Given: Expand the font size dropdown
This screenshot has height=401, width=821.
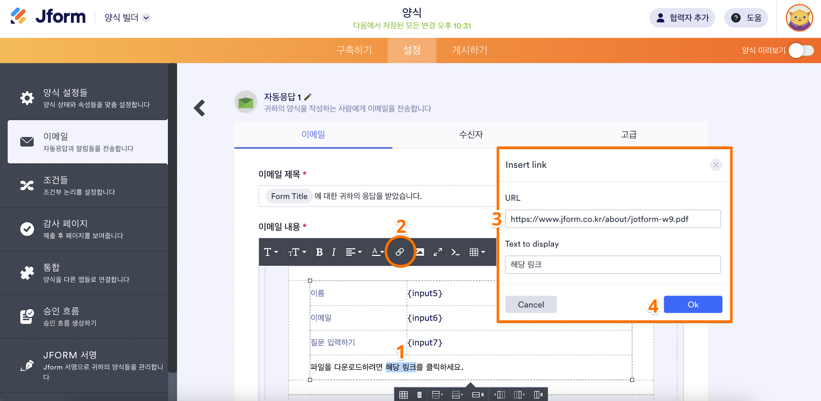Looking at the screenshot, I should [297, 252].
